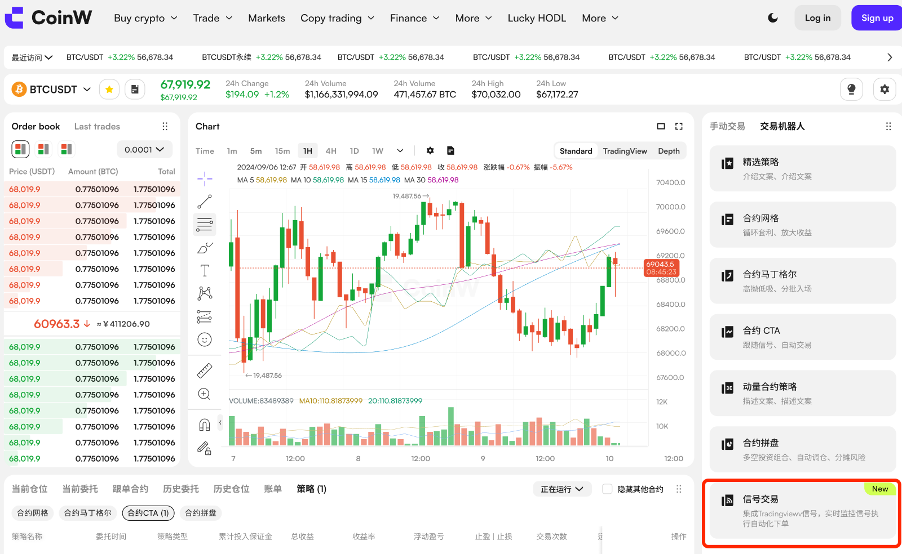Open the Lucky HODL link
Viewport: 902px width, 554px height.
pos(537,18)
